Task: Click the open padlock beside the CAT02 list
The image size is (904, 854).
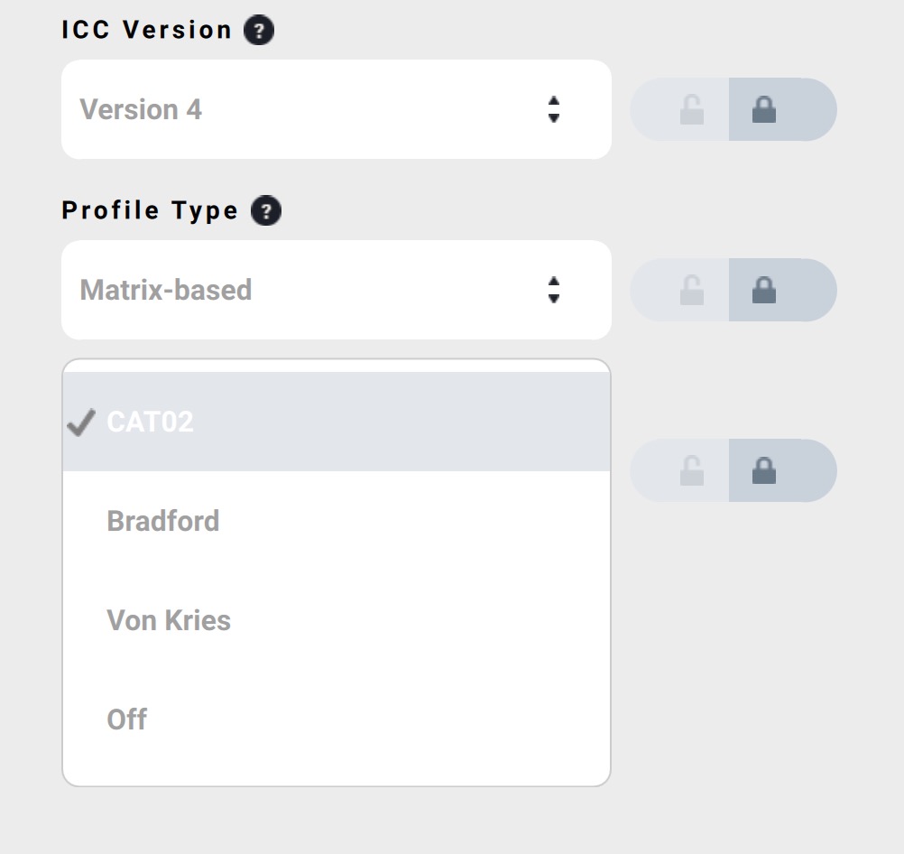Action: [x=692, y=471]
